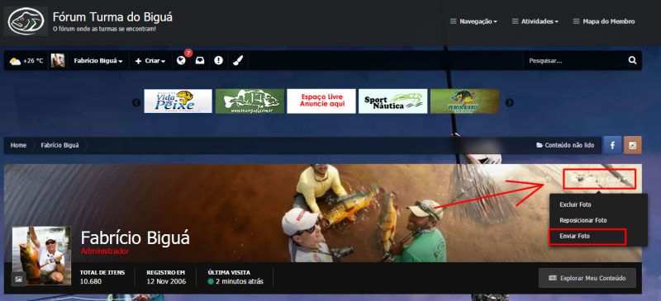Image resolution: width=661 pixels, height=301 pixels.
Task: Open the Fabrício Biguá user dropdown
Action: click(98, 61)
